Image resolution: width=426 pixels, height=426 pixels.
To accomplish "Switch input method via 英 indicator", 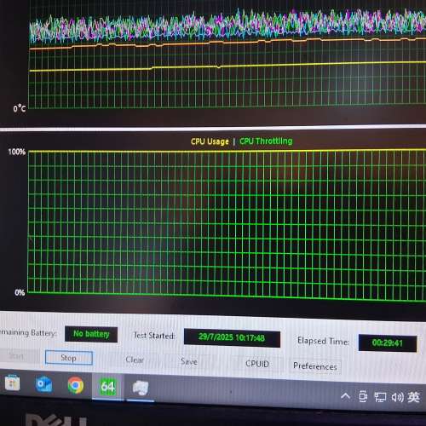I will point(413,397).
